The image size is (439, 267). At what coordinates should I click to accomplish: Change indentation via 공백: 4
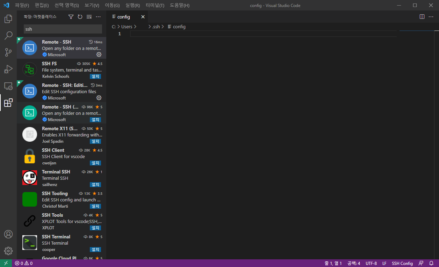tap(354, 264)
